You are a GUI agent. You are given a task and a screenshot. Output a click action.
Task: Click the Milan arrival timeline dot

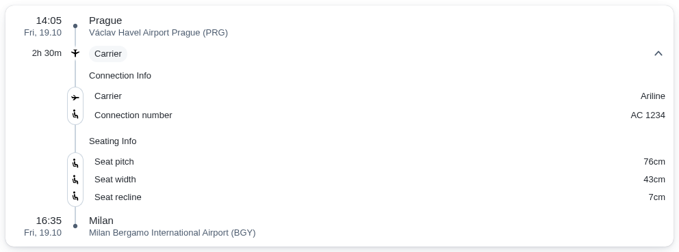click(75, 226)
